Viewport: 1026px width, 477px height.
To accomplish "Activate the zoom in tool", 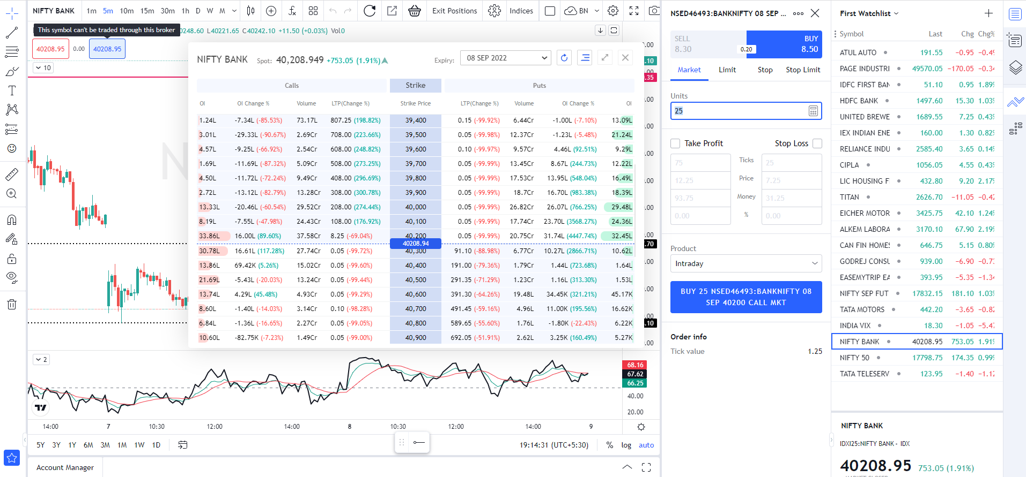I will click(x=12, y=193).
